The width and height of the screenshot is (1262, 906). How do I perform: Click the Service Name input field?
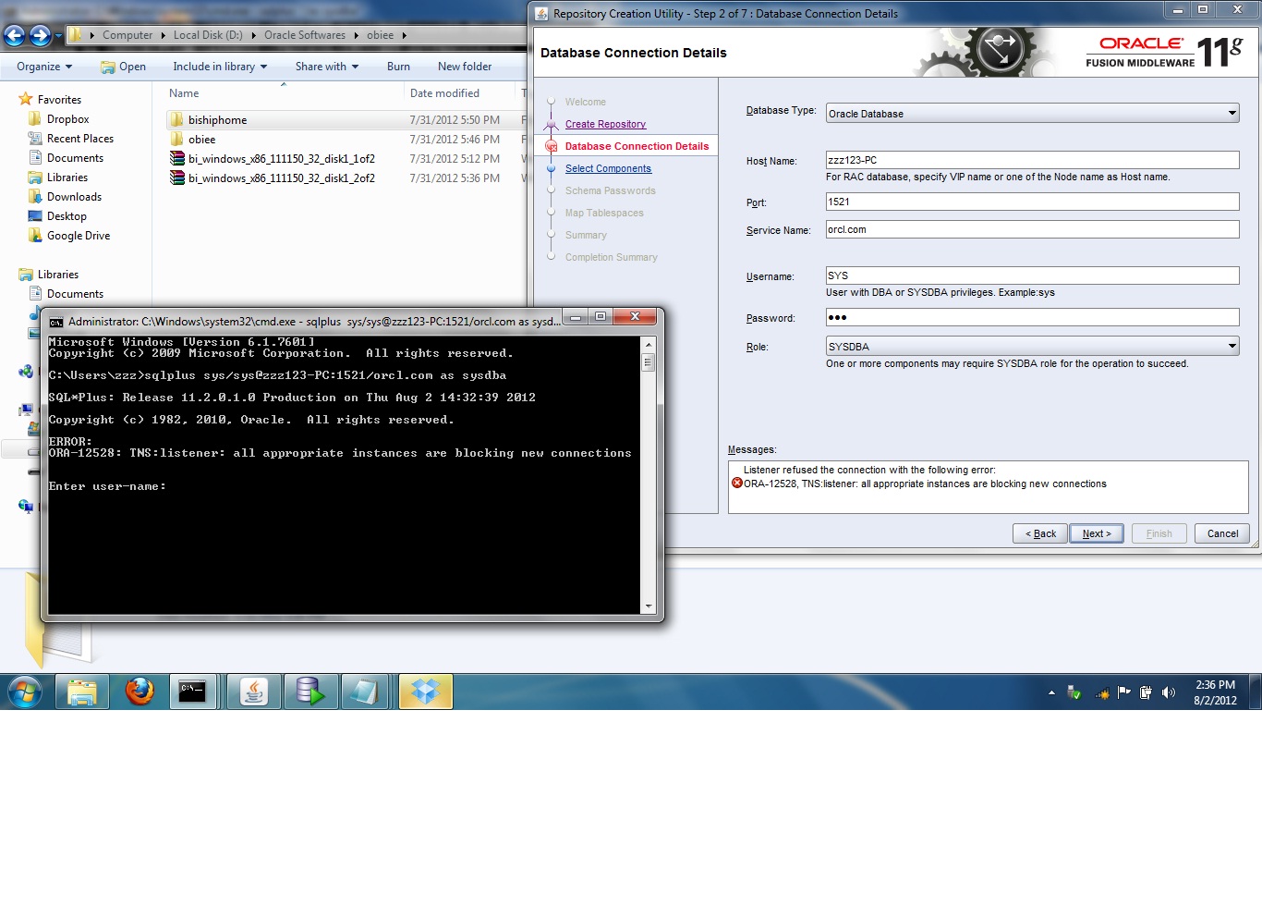click(1032, 229)
